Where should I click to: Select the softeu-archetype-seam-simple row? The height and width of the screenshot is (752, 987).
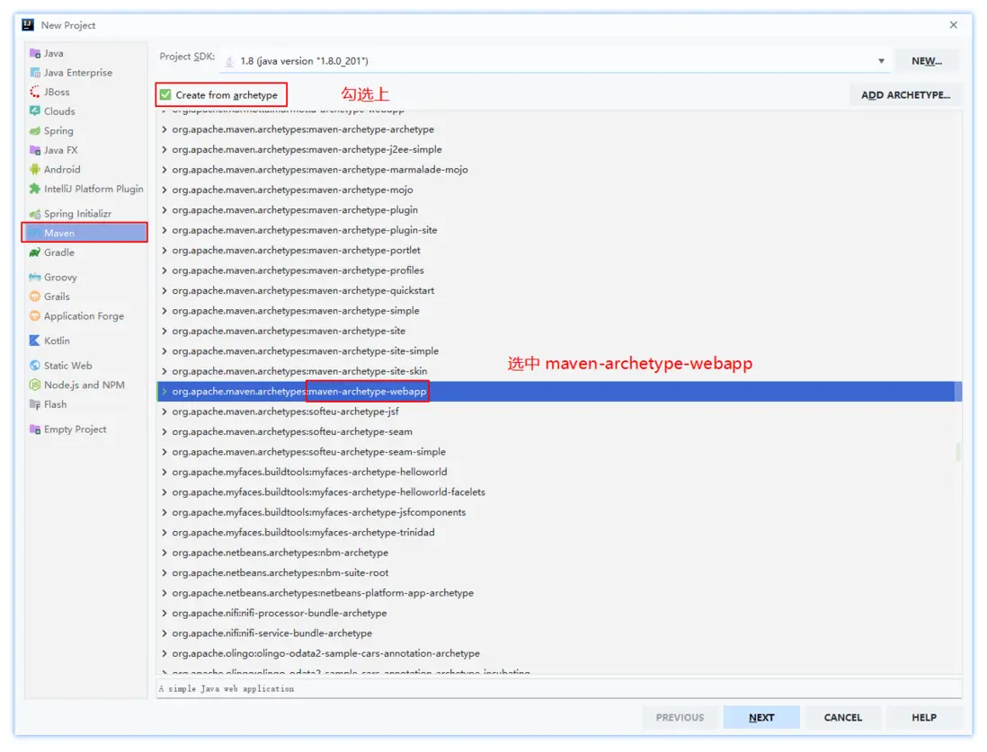point(559,452)
